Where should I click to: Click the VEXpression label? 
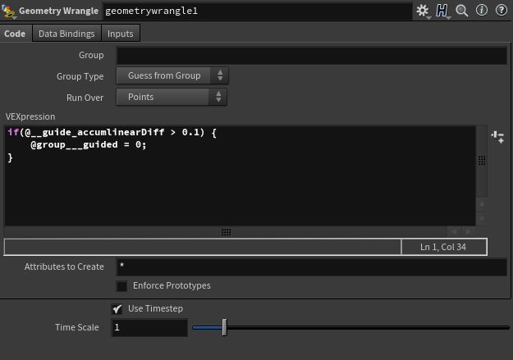[x=30, y=116]
